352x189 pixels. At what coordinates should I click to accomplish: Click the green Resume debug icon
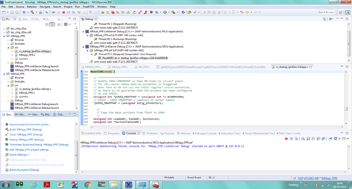tap(54, 12)
